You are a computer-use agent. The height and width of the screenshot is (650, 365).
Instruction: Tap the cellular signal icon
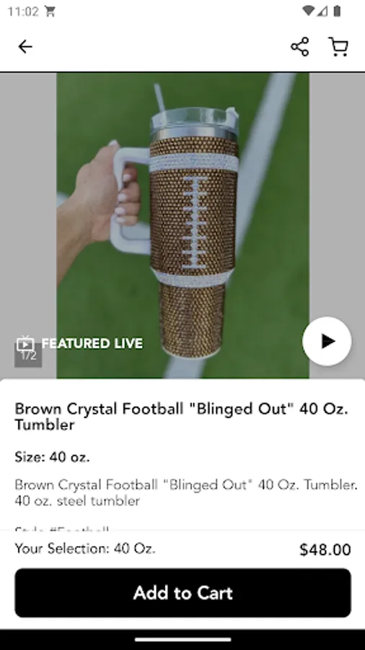tap(322, 11)
